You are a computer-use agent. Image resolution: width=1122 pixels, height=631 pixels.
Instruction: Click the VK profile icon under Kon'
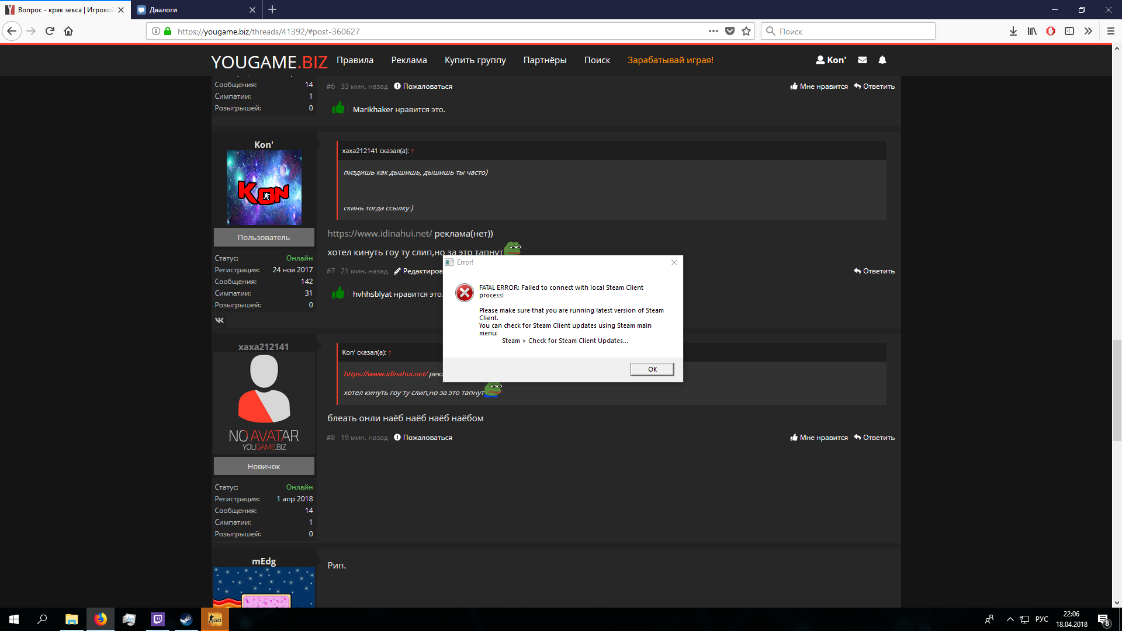click(x=219, y=320)
